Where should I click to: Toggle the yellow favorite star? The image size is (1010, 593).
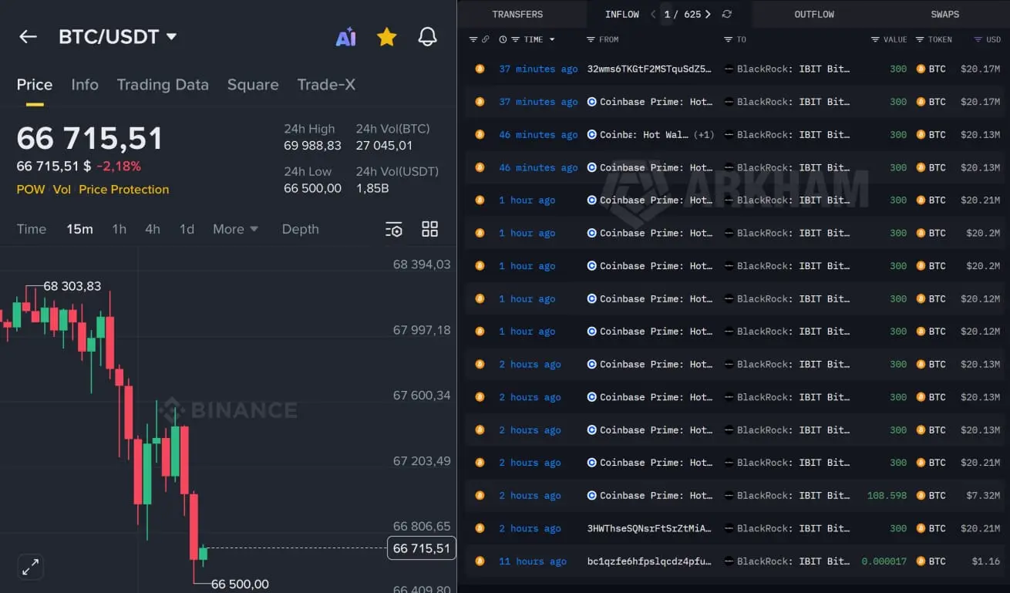(386, 36)
